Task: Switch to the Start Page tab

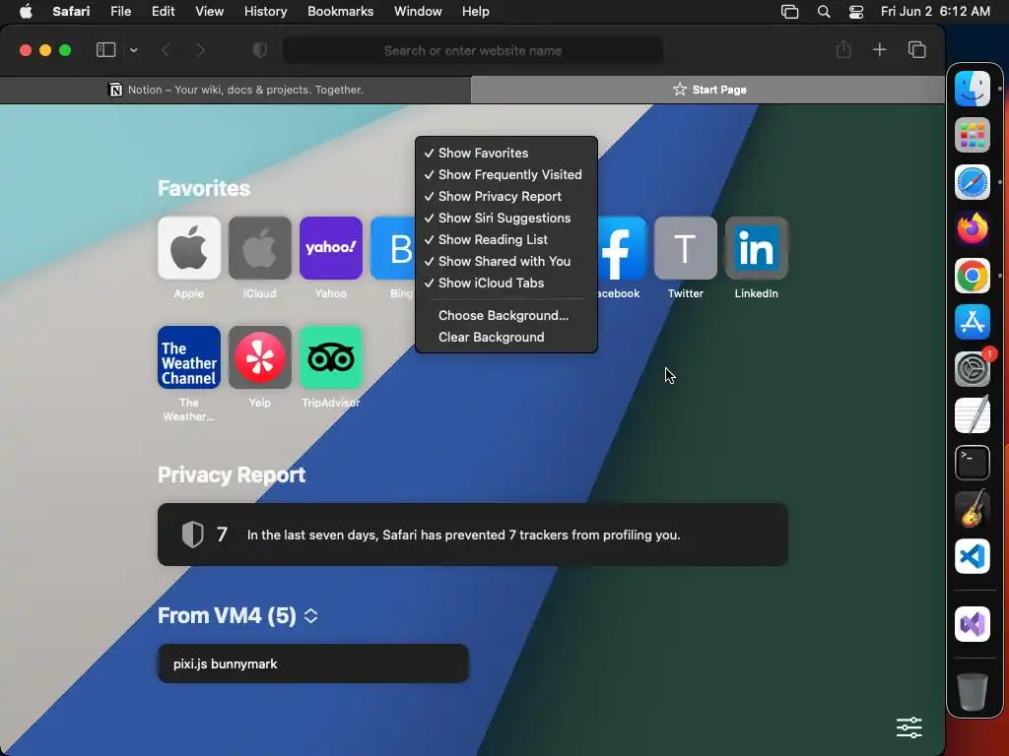Action: coord(707,90)
